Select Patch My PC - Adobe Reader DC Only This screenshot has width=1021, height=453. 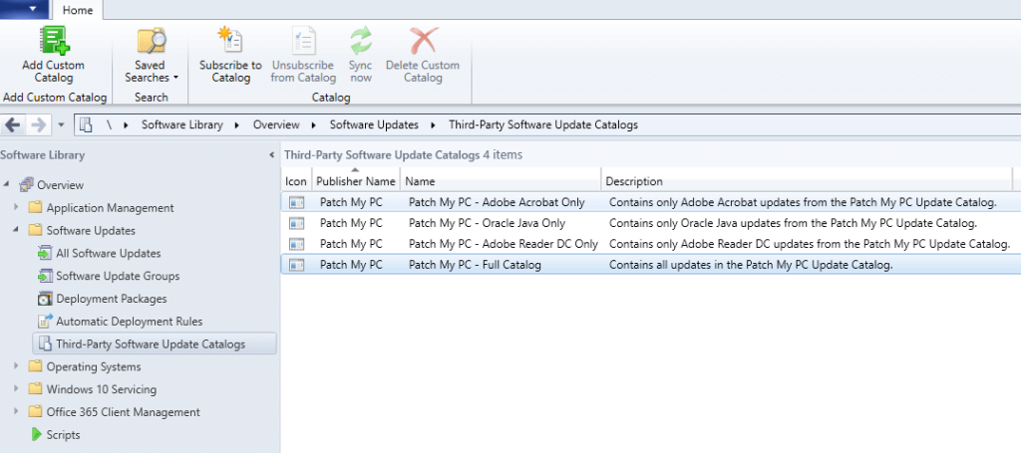[504, 244]
